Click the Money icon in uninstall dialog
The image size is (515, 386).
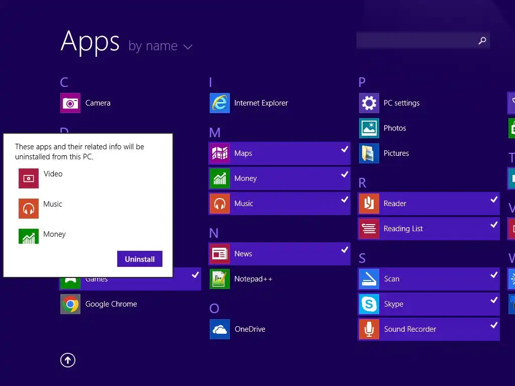click(29, 236)
